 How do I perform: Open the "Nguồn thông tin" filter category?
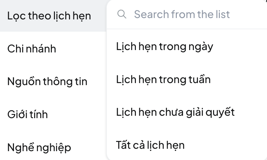pyautogui.click(x=47, y=81)
